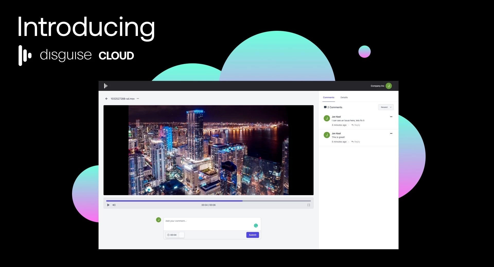
Task: Switch to the Details tab
Action: click(x=344, y=98)
